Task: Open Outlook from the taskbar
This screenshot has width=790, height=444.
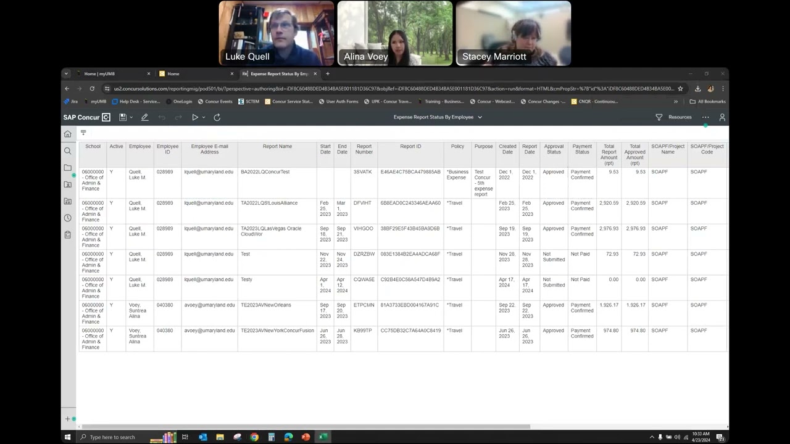Action: pyautogui.click(x=203, y=437)
